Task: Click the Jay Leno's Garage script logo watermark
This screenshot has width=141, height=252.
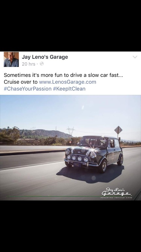Action: pos(116,192)
